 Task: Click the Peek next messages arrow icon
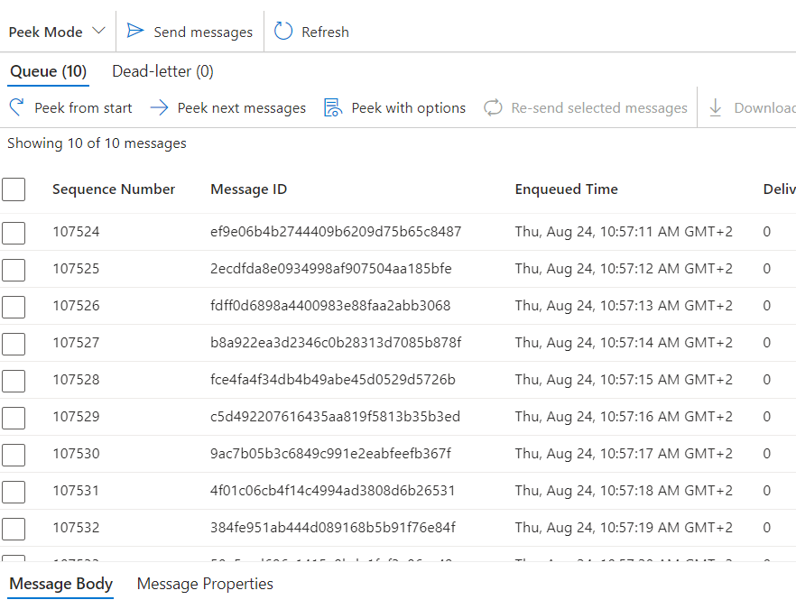click(x=161, y=107)
